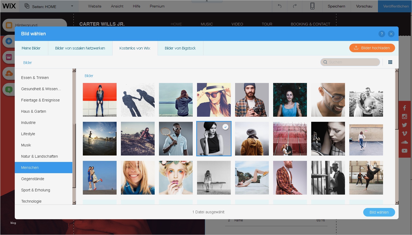This screenshot has height=235, width=412.
Task: Close the Bild wählen dialog
Action: [391, 34]
